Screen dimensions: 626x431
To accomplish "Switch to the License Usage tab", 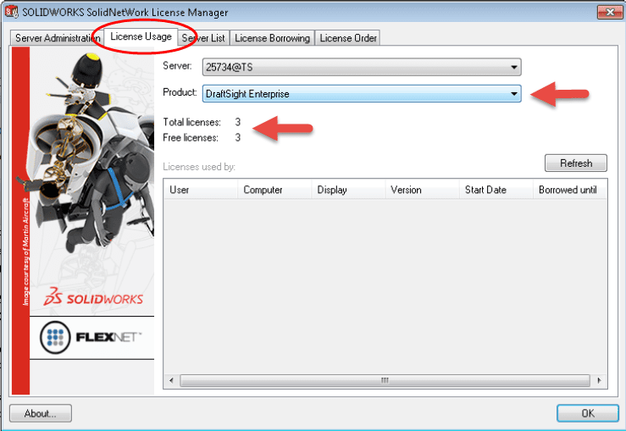I will pyautogui.click(x=141, y=37).
